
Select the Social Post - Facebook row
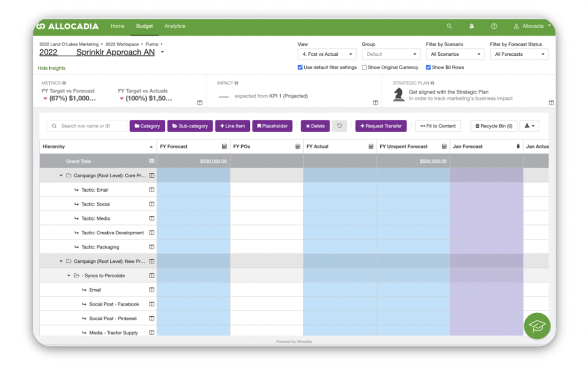[98, 304]
